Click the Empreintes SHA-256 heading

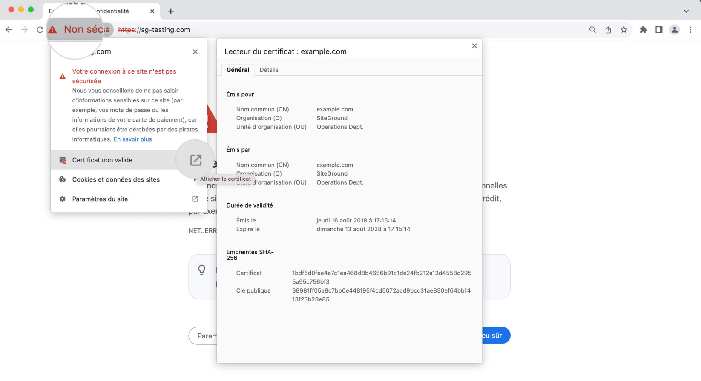[x=250, y=255]
